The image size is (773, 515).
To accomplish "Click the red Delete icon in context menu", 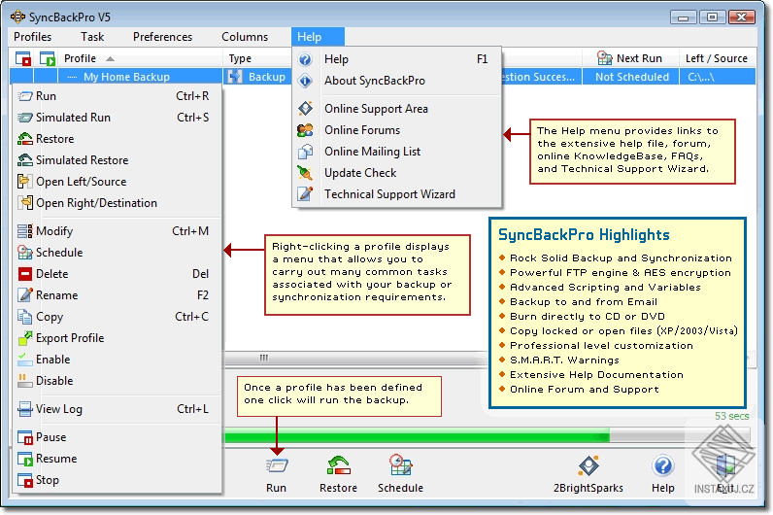I will click(24, 274).
